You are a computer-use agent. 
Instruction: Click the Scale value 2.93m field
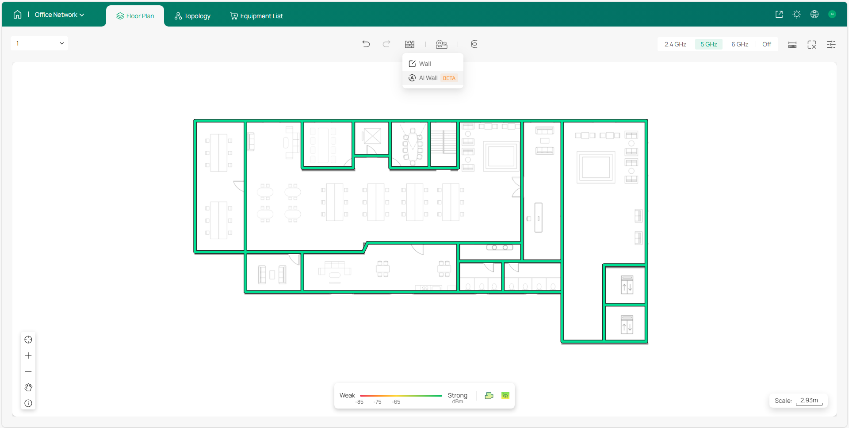[809, 401]
